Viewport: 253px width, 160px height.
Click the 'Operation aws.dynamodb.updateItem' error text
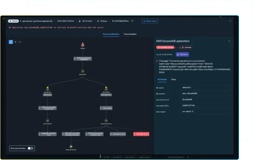click(58, 27)
